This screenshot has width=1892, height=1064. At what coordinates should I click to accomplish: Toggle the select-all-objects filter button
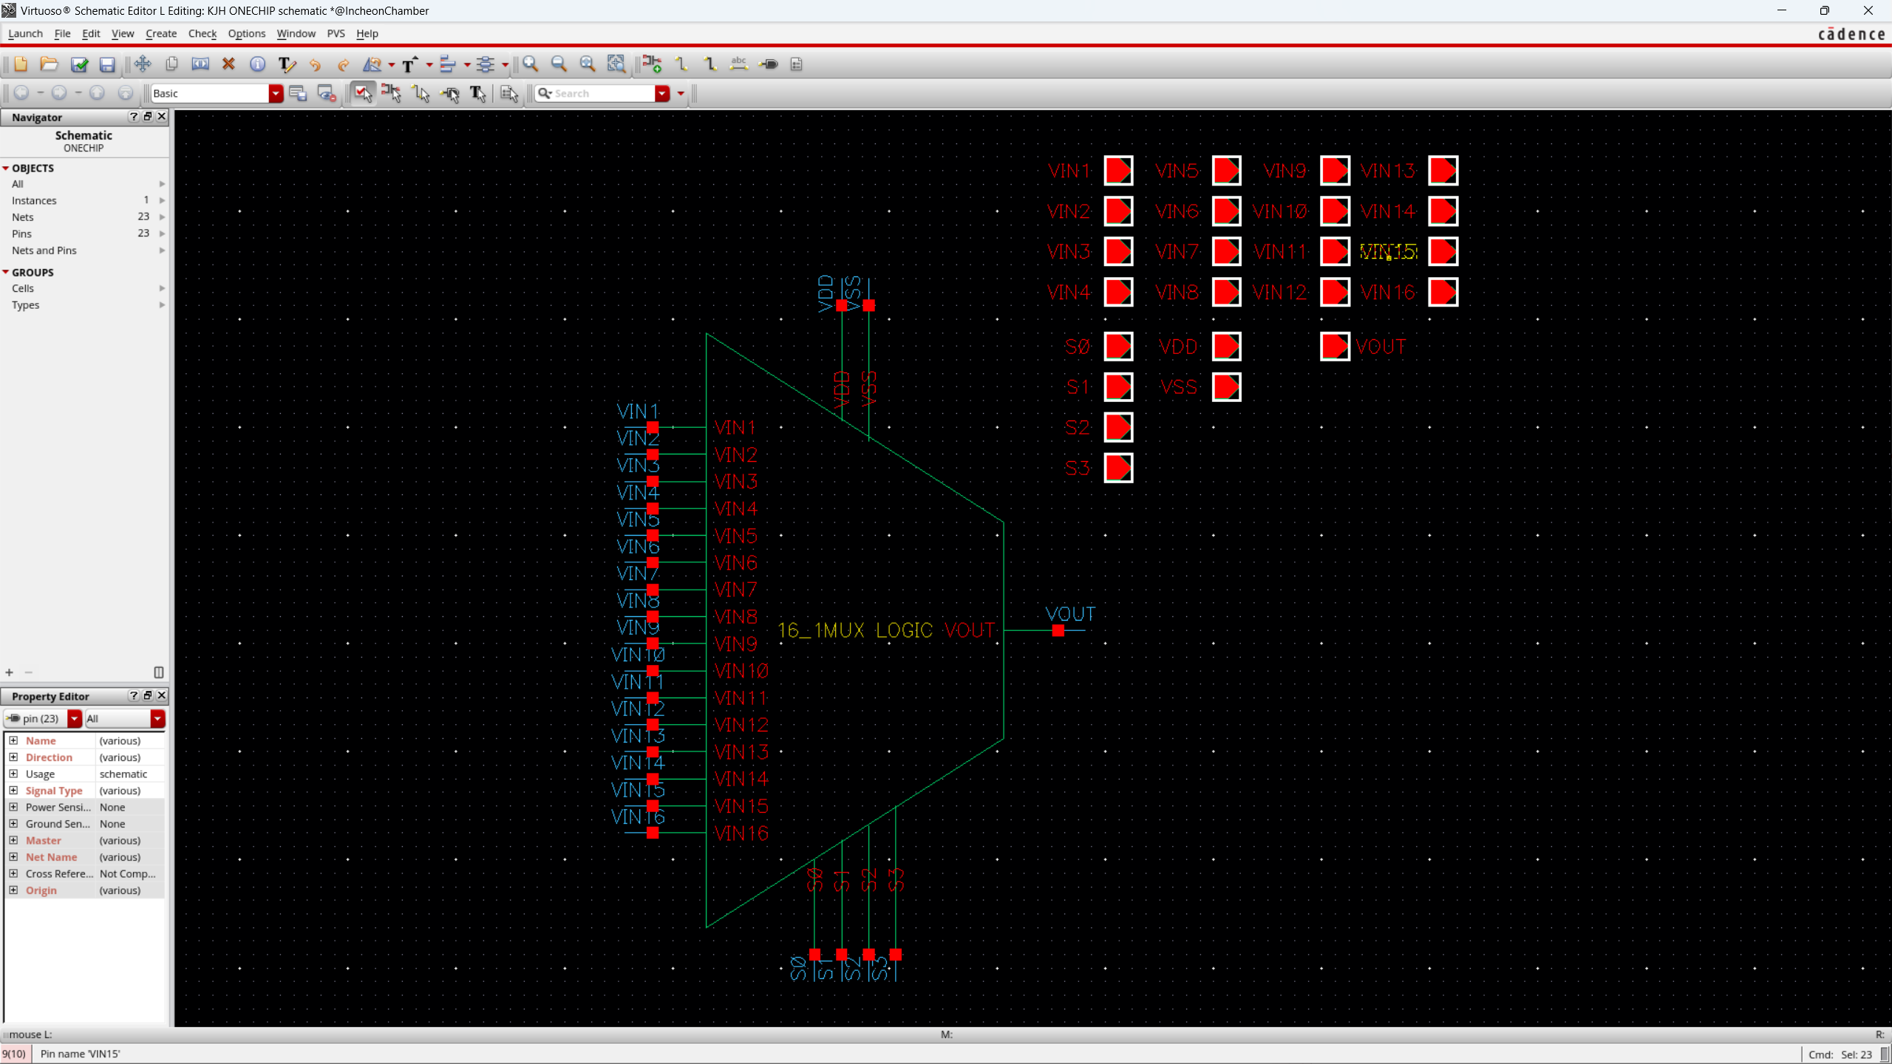click(x=362, y=94)
